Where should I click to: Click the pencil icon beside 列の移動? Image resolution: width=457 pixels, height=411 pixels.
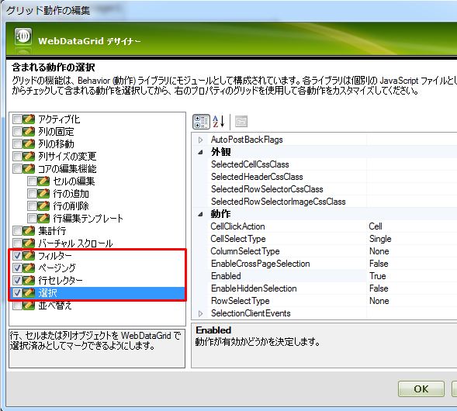29,143
